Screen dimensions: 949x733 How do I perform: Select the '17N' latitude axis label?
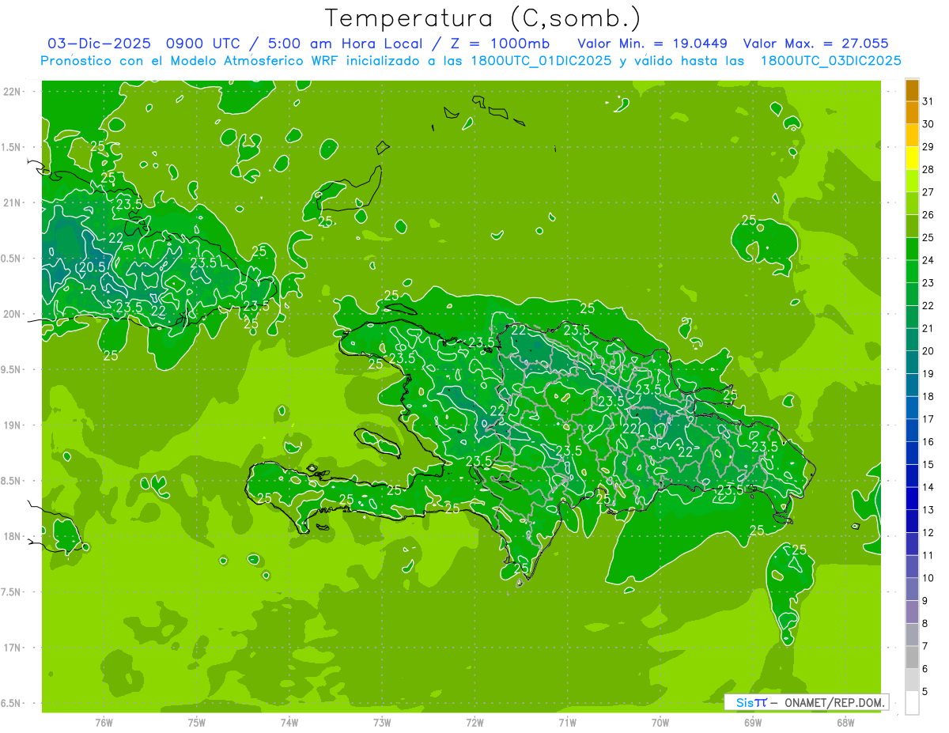click(x=13, y=648)
